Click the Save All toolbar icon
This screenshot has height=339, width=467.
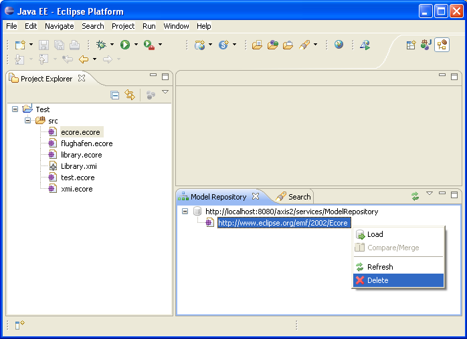(x=60, y=45)
